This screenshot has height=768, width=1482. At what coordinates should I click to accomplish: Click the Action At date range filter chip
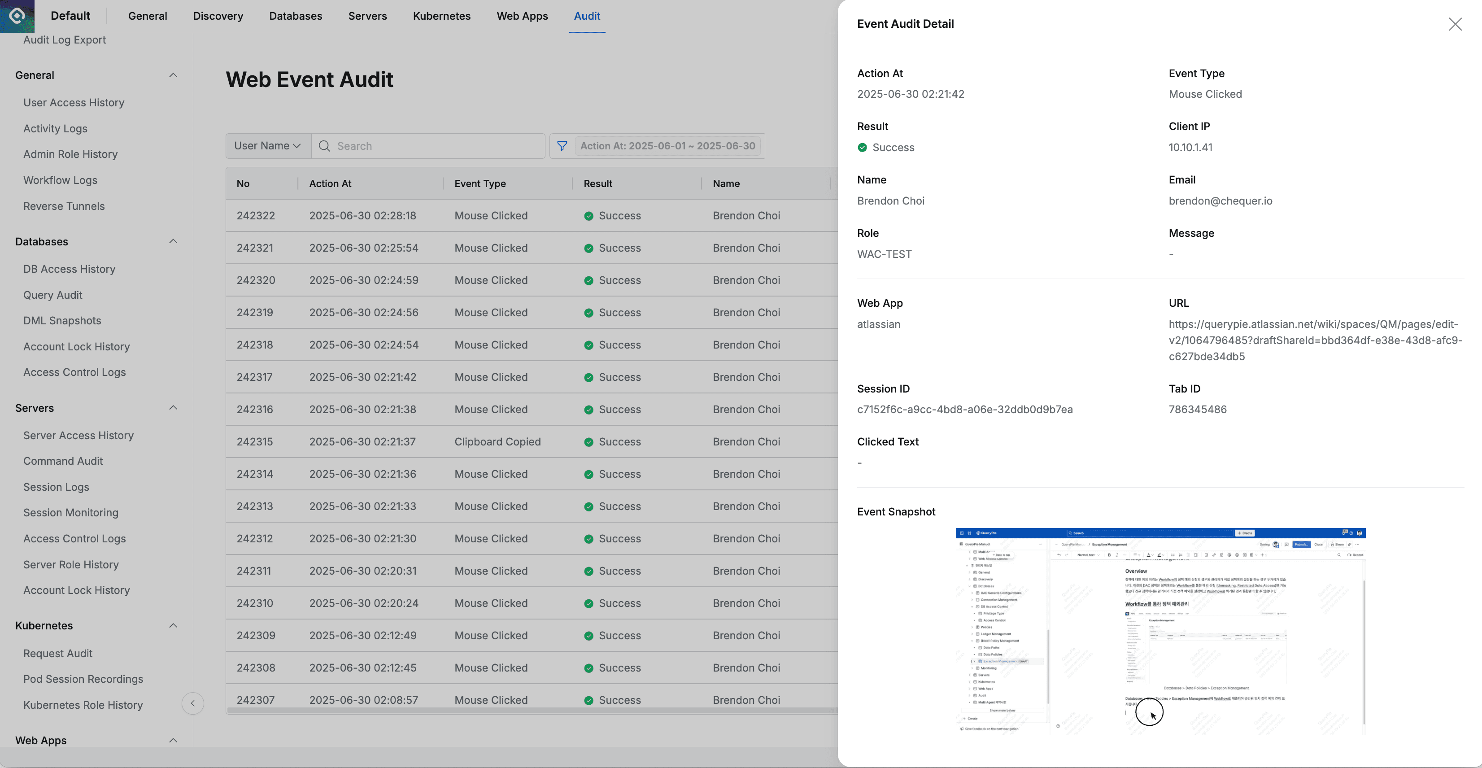tap(667, 145)
